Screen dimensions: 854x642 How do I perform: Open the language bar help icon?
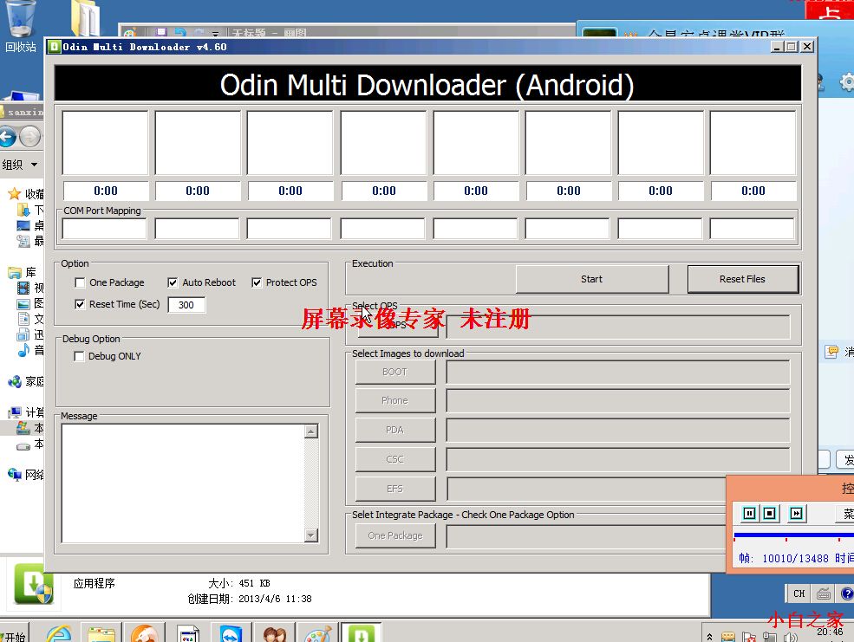[x=847, y=593]
